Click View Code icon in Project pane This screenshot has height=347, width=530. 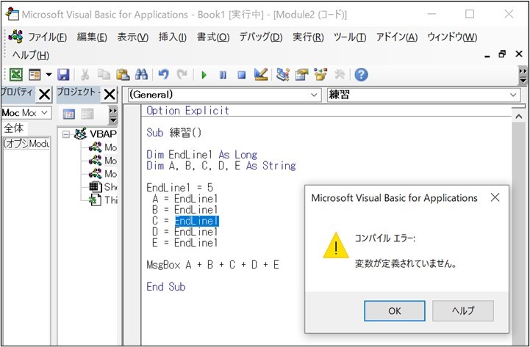pyautogui.click(x=69, y=114)
